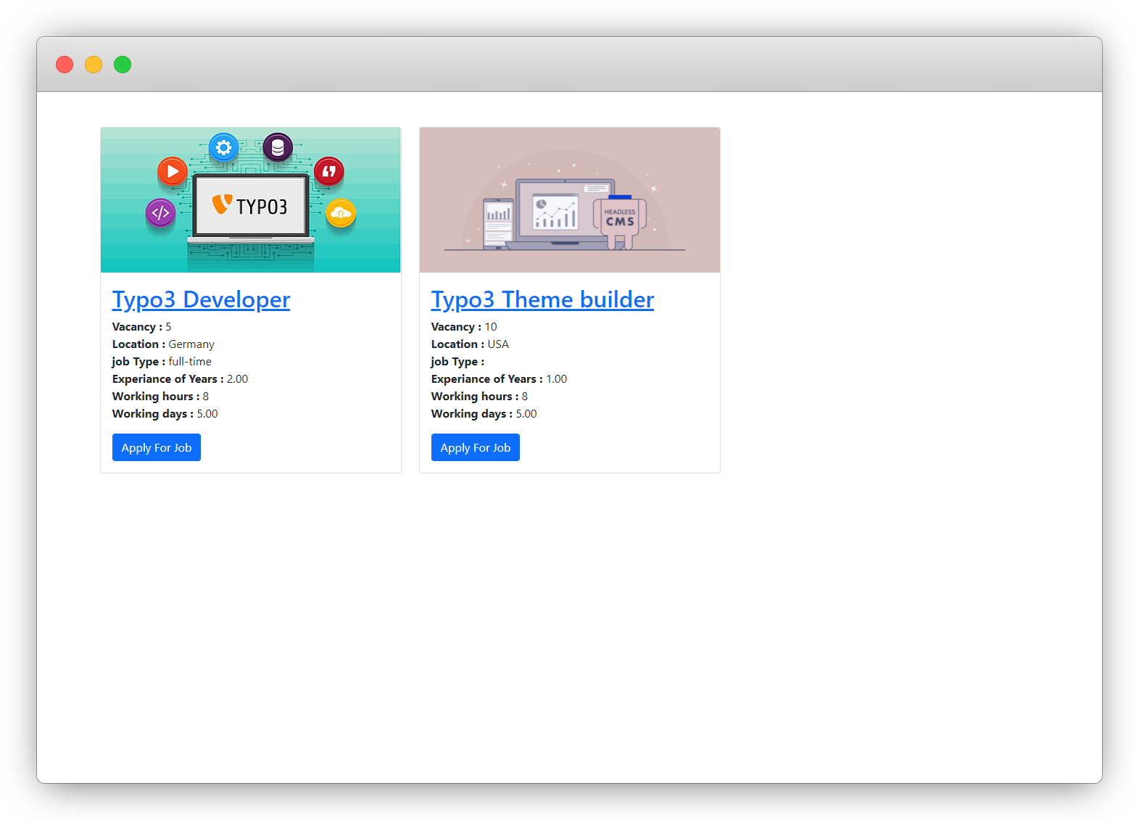Click the yellow cloud upload icon
The image size is (1139, 820).
[x=341, y=213]
